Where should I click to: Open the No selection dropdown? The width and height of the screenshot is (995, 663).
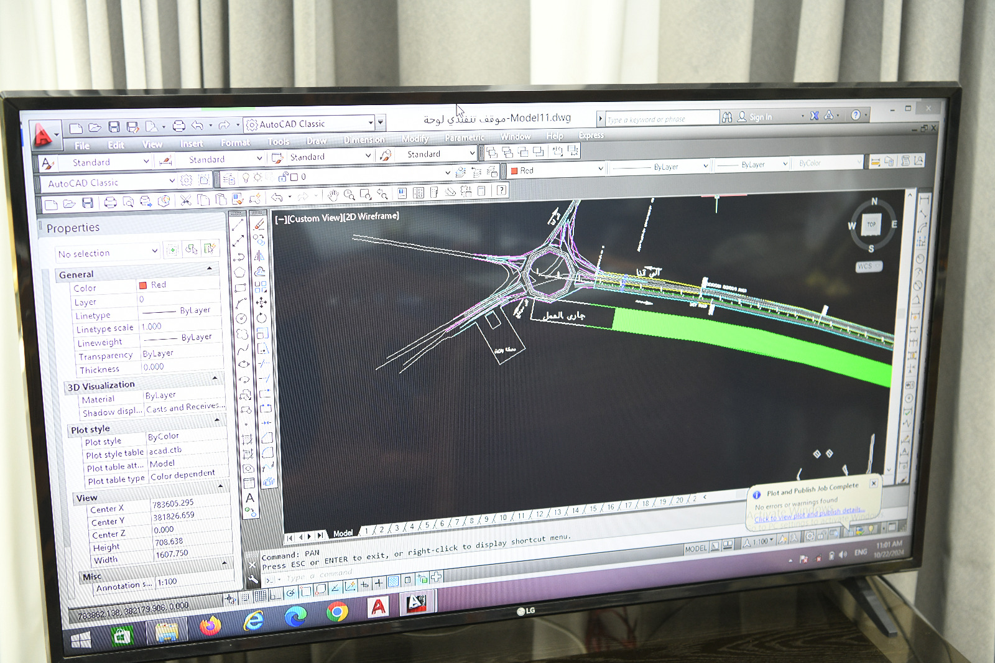tap(108, 253)
